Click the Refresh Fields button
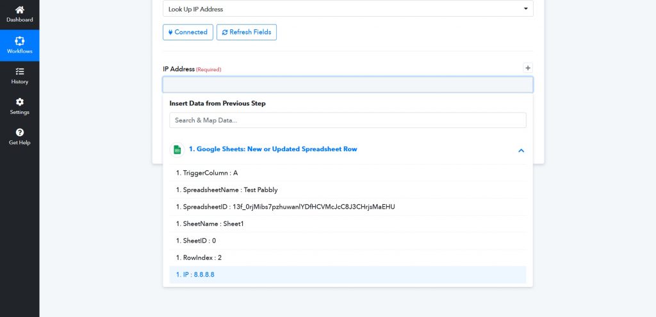The height and width of the screenshot is (317, 656). [247, 32]
